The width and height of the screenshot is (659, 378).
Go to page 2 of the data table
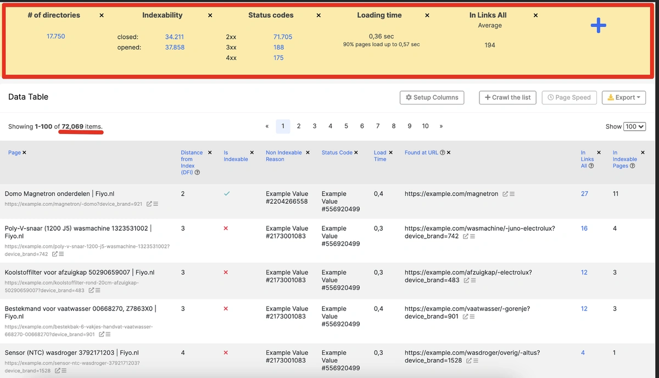click(298, 126)
